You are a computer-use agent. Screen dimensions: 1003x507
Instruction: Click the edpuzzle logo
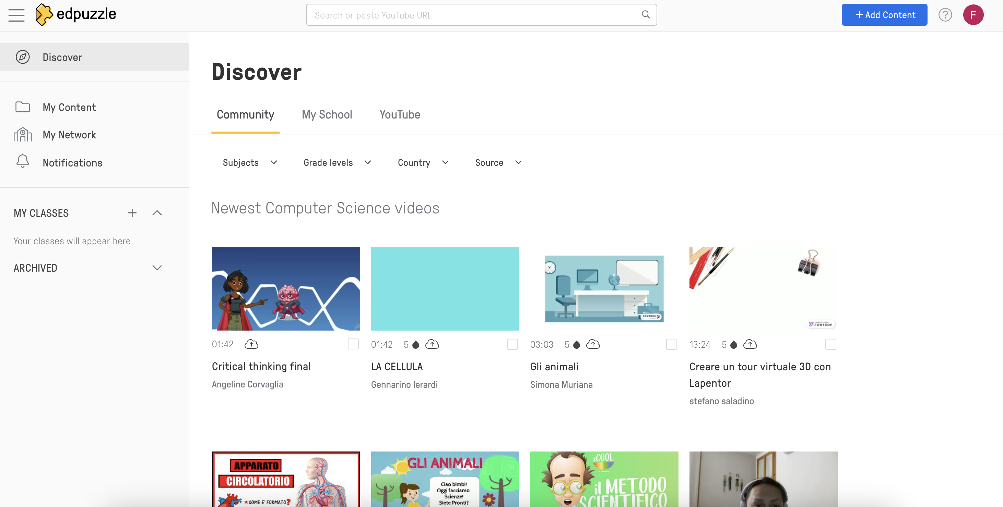pyautogui.click(x=75, y=15)
